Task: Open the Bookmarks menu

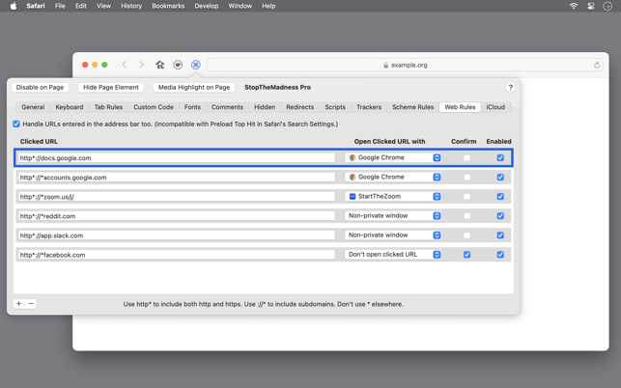Action: tap(168, 6)
